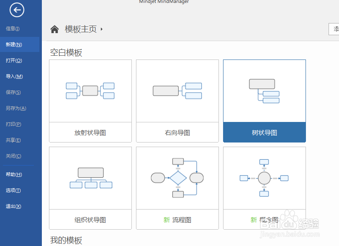Click the partially visible 添 button
The width and height of the screenshot is (339, 246).
[334, 29]
